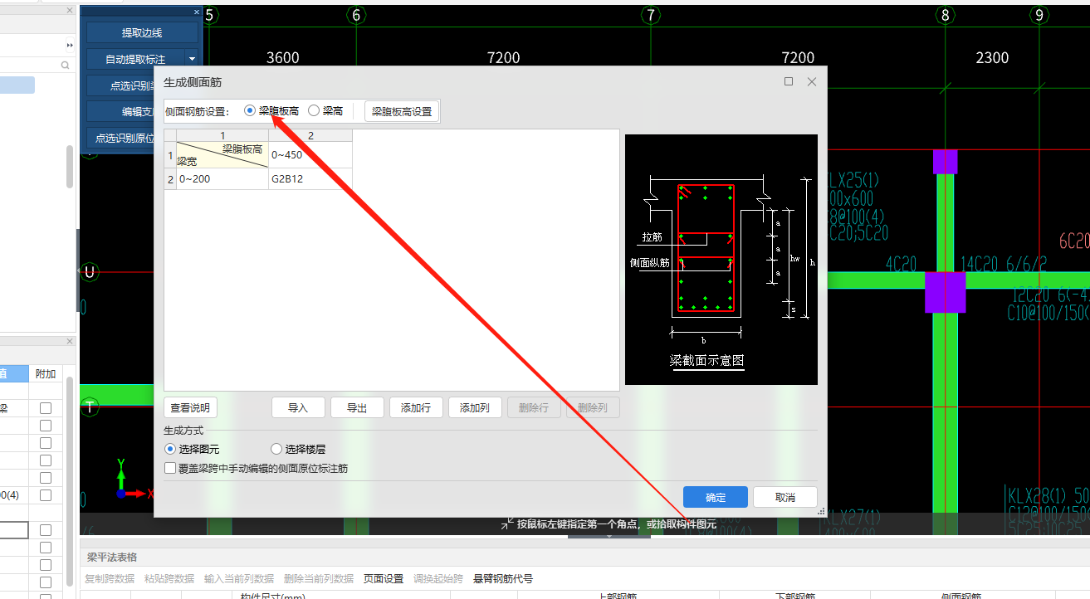Click row header 2 in table

pos(170,178)
